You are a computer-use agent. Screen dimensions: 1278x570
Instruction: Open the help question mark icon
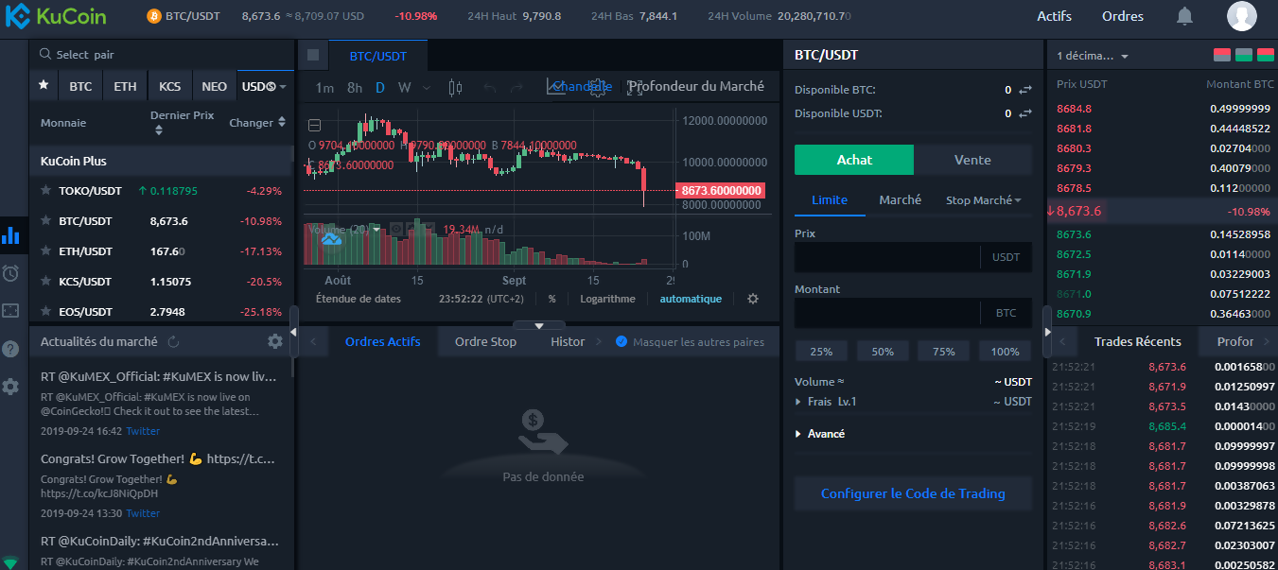[11, 349]
